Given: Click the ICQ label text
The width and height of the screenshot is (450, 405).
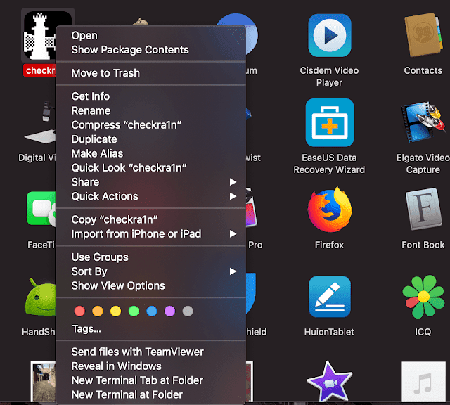Looking at the screenshot, I should coord(423,333).
